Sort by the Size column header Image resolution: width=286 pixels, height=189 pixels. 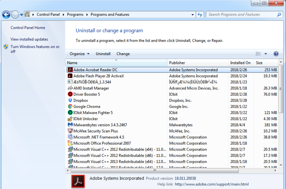pyautogui.click(x=266, y=62)
